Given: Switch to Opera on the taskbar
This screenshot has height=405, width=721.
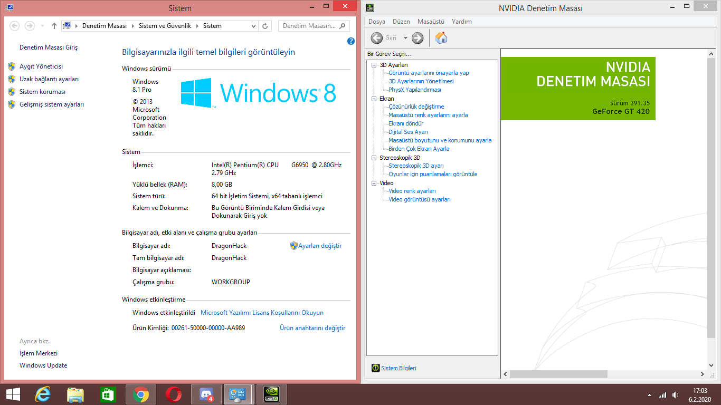Looking at the screenshot, I should (x=174, y=394).
